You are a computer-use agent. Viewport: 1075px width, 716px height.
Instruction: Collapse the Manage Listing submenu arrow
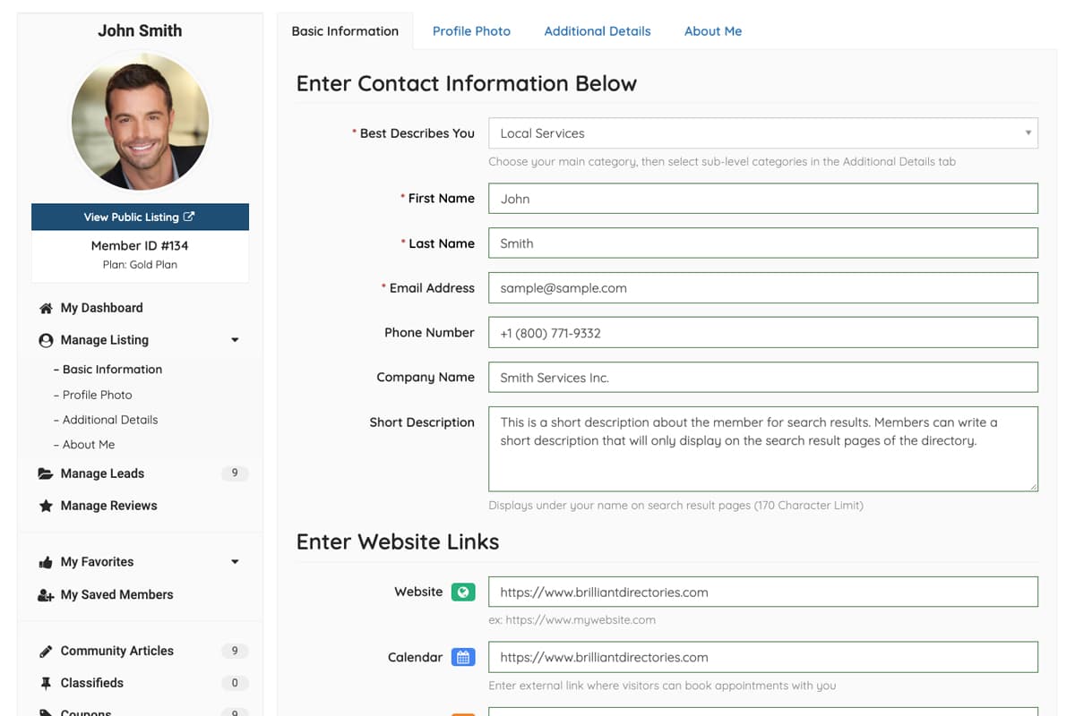tap(235, 340)
